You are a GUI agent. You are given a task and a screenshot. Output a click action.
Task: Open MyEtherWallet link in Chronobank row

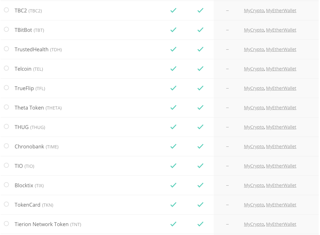click(x=281, y=146)
